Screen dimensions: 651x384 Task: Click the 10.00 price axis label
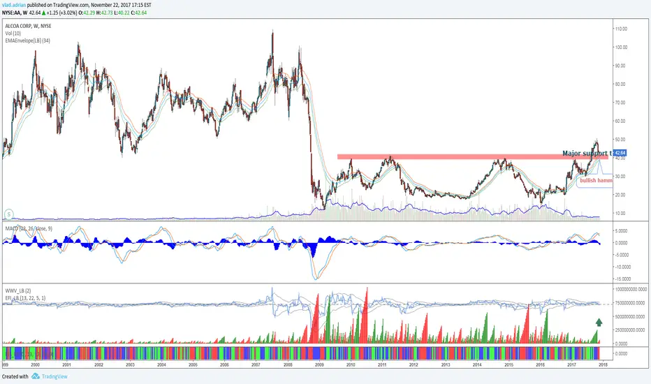[620, 214]
